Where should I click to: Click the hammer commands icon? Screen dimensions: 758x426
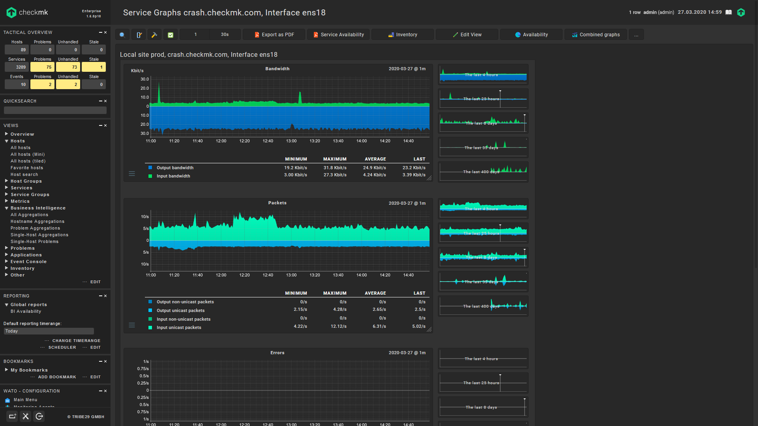154,35
